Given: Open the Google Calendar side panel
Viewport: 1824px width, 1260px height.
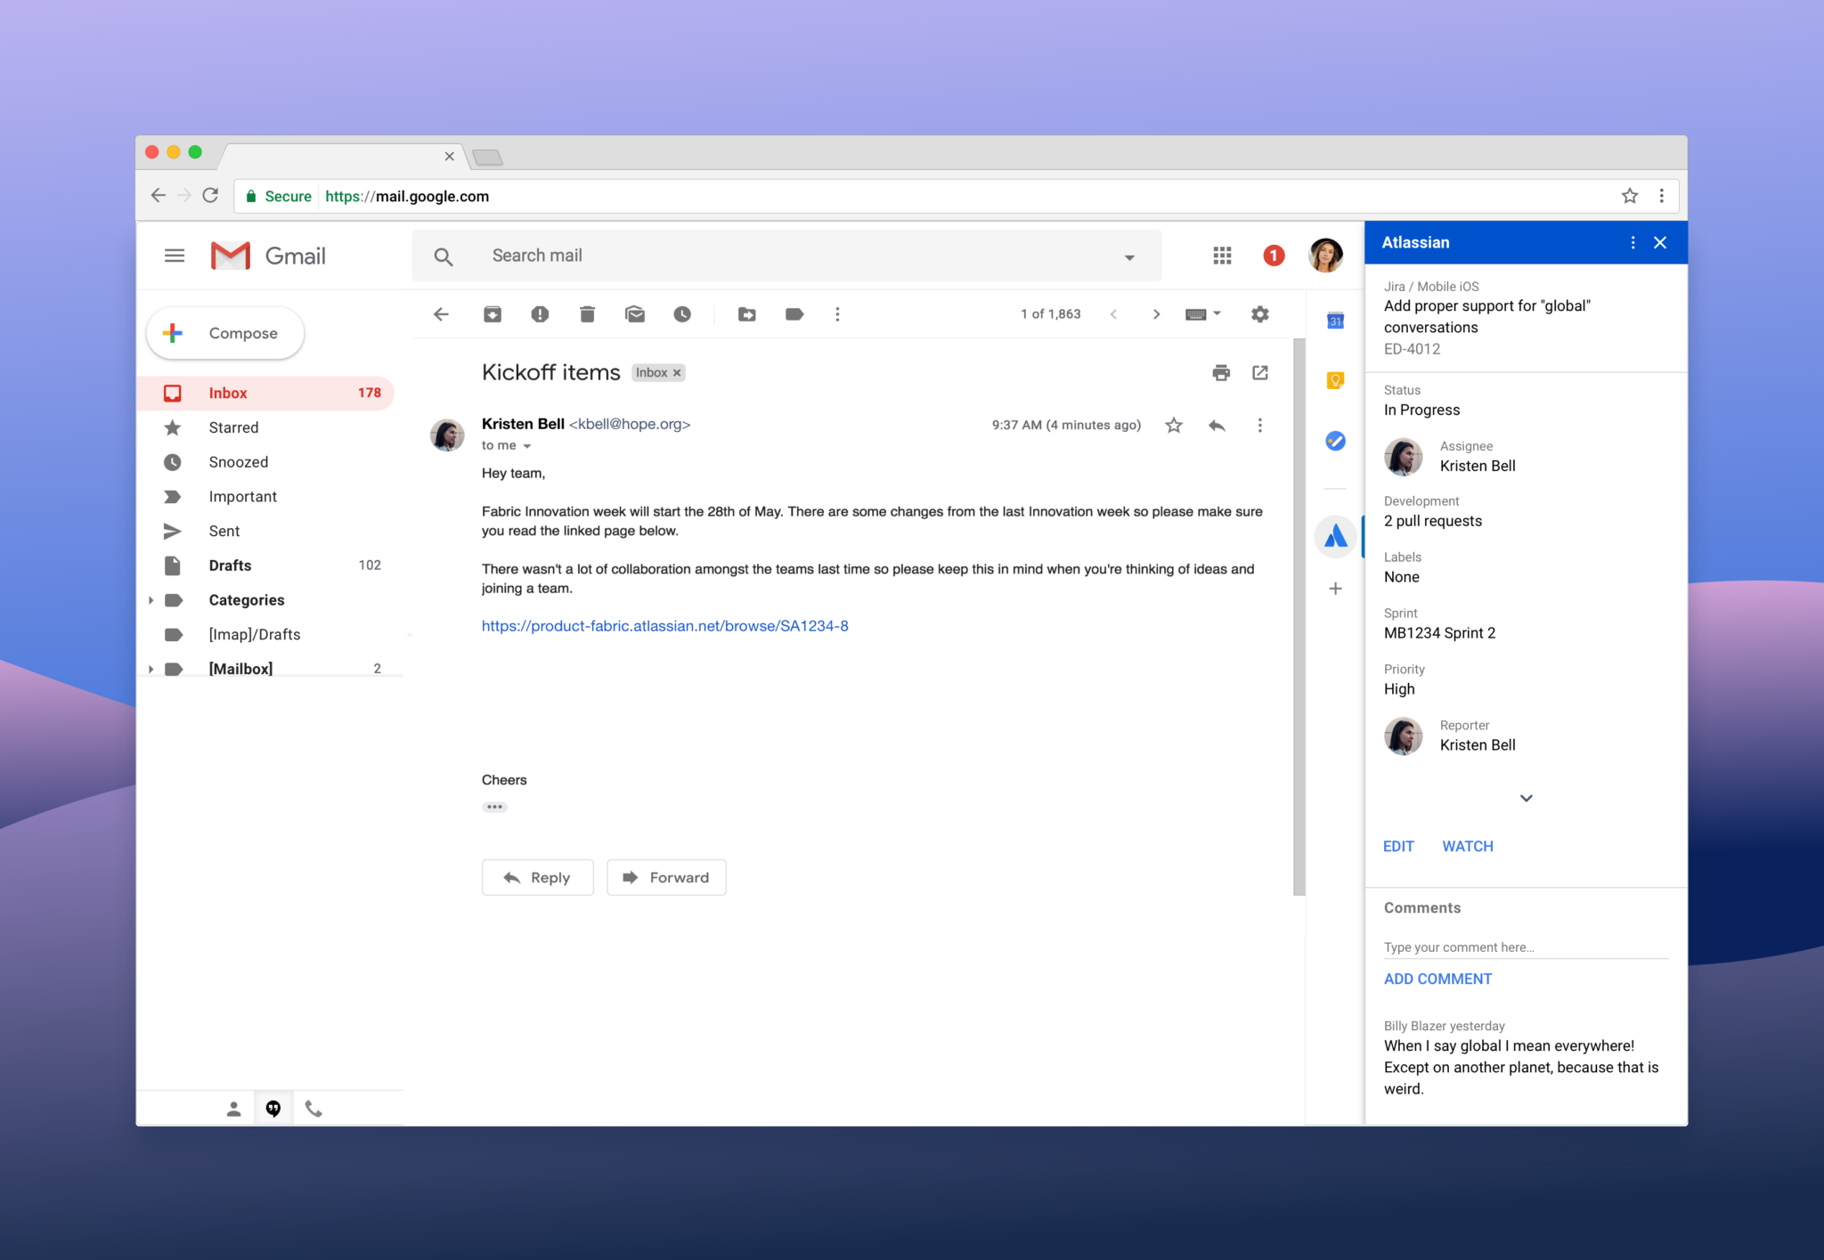Looking at the screenshot, I should click(x=1335, y=321).
